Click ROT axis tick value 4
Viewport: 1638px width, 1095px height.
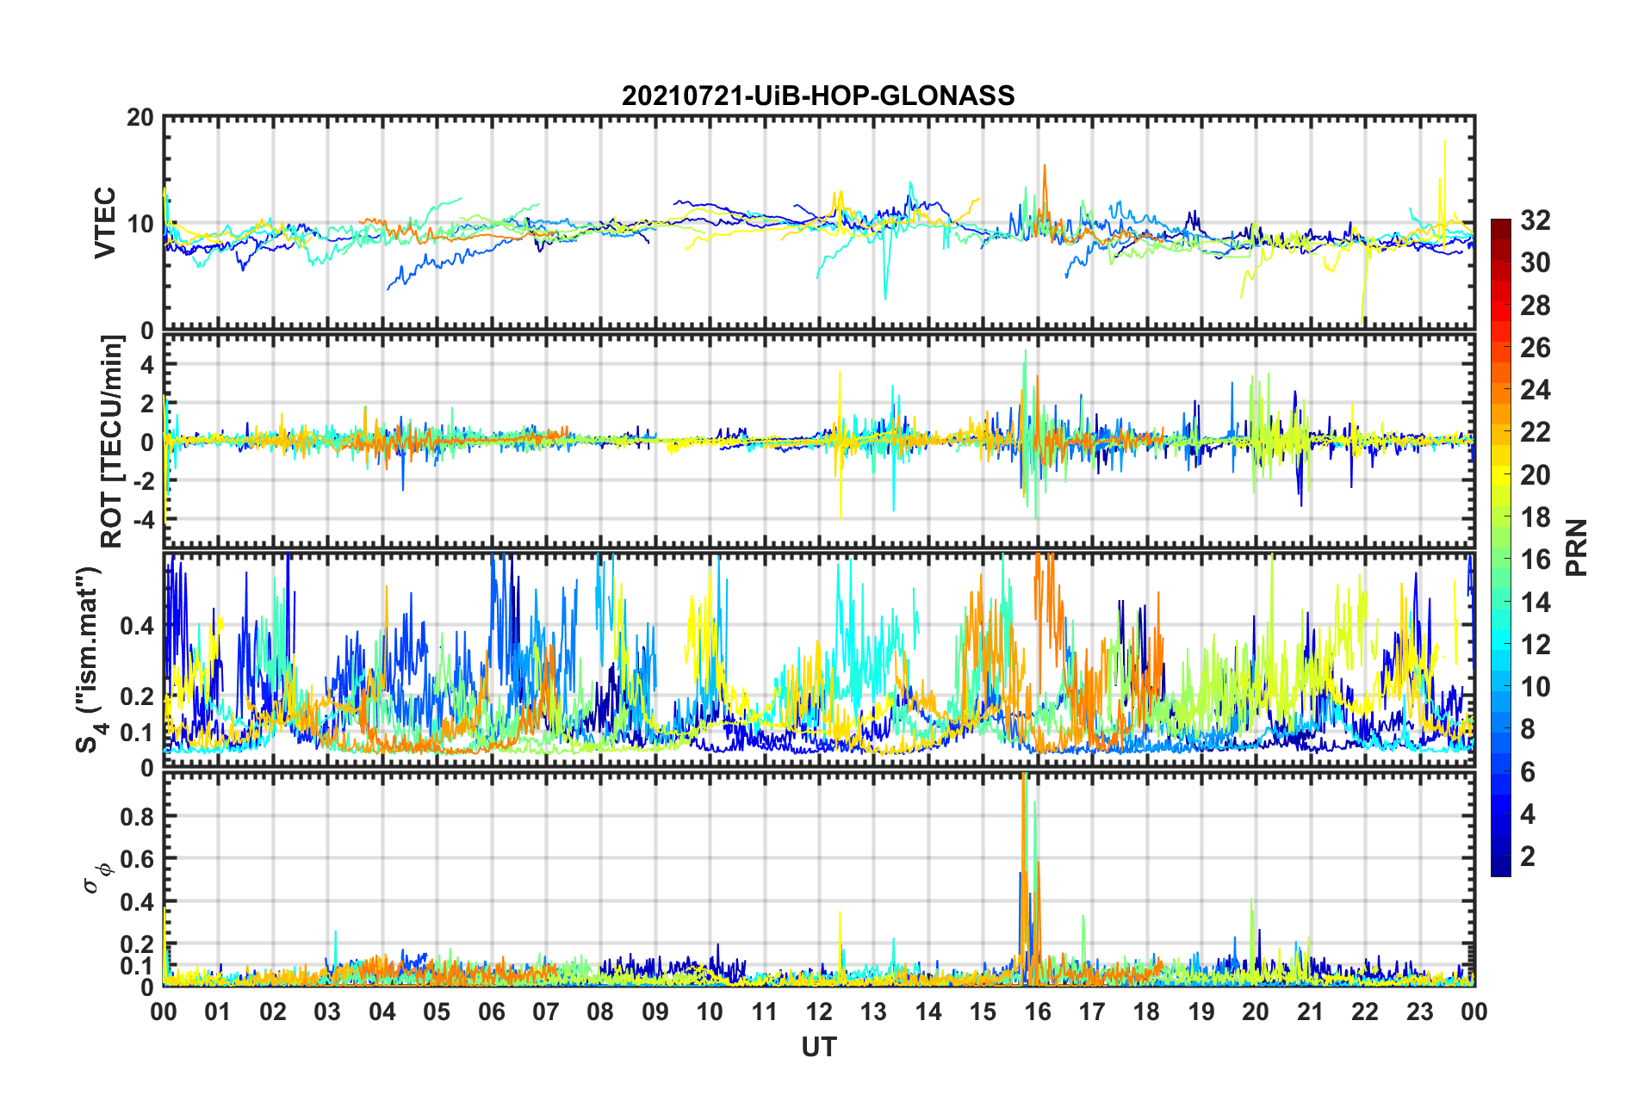pyautogui.click(x=147, y=364)
